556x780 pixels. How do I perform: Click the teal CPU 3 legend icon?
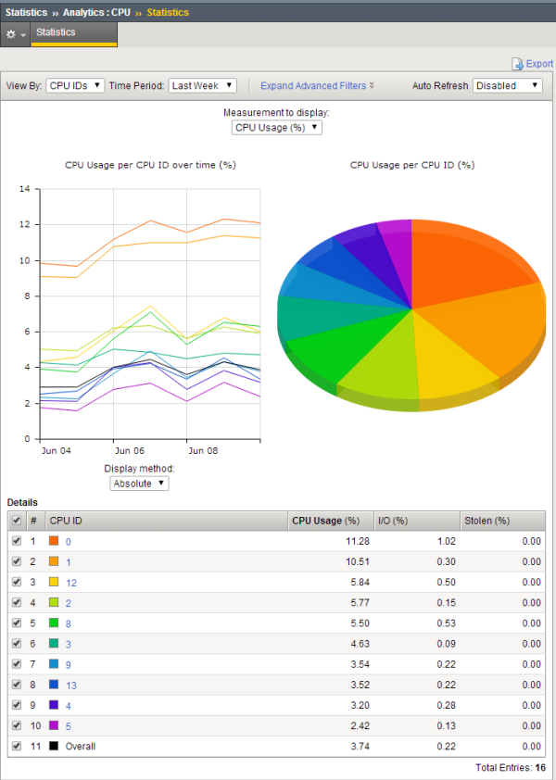55,644
